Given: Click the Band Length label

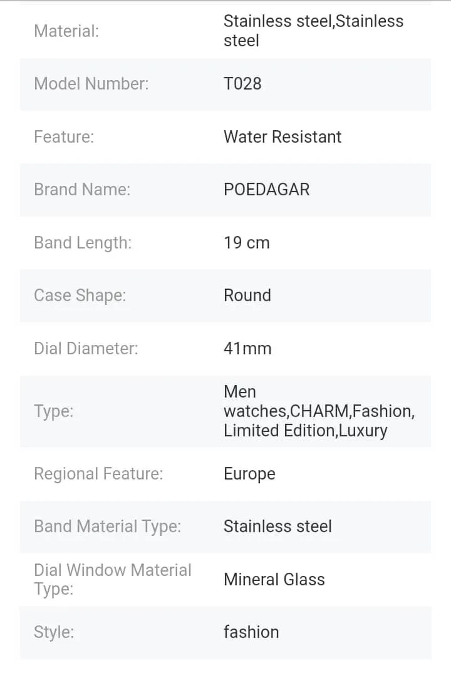Looking at the screenshot, I should click(83, 243).
